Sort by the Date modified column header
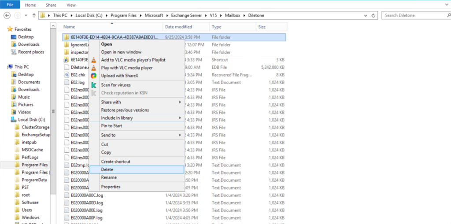 [x=186, y=27]
